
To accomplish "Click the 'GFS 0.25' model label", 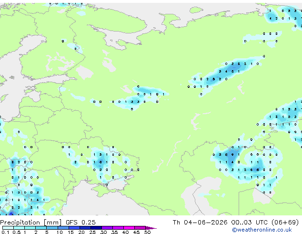I will pyautogui.click(x=81, y=222).
